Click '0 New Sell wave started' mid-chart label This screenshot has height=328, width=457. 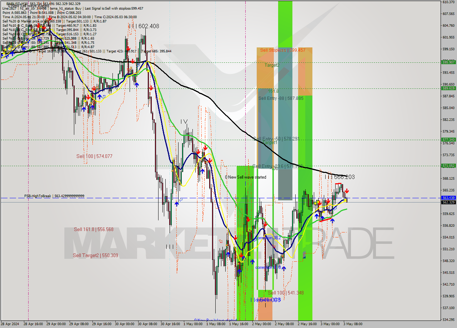[x=246, y=177]
